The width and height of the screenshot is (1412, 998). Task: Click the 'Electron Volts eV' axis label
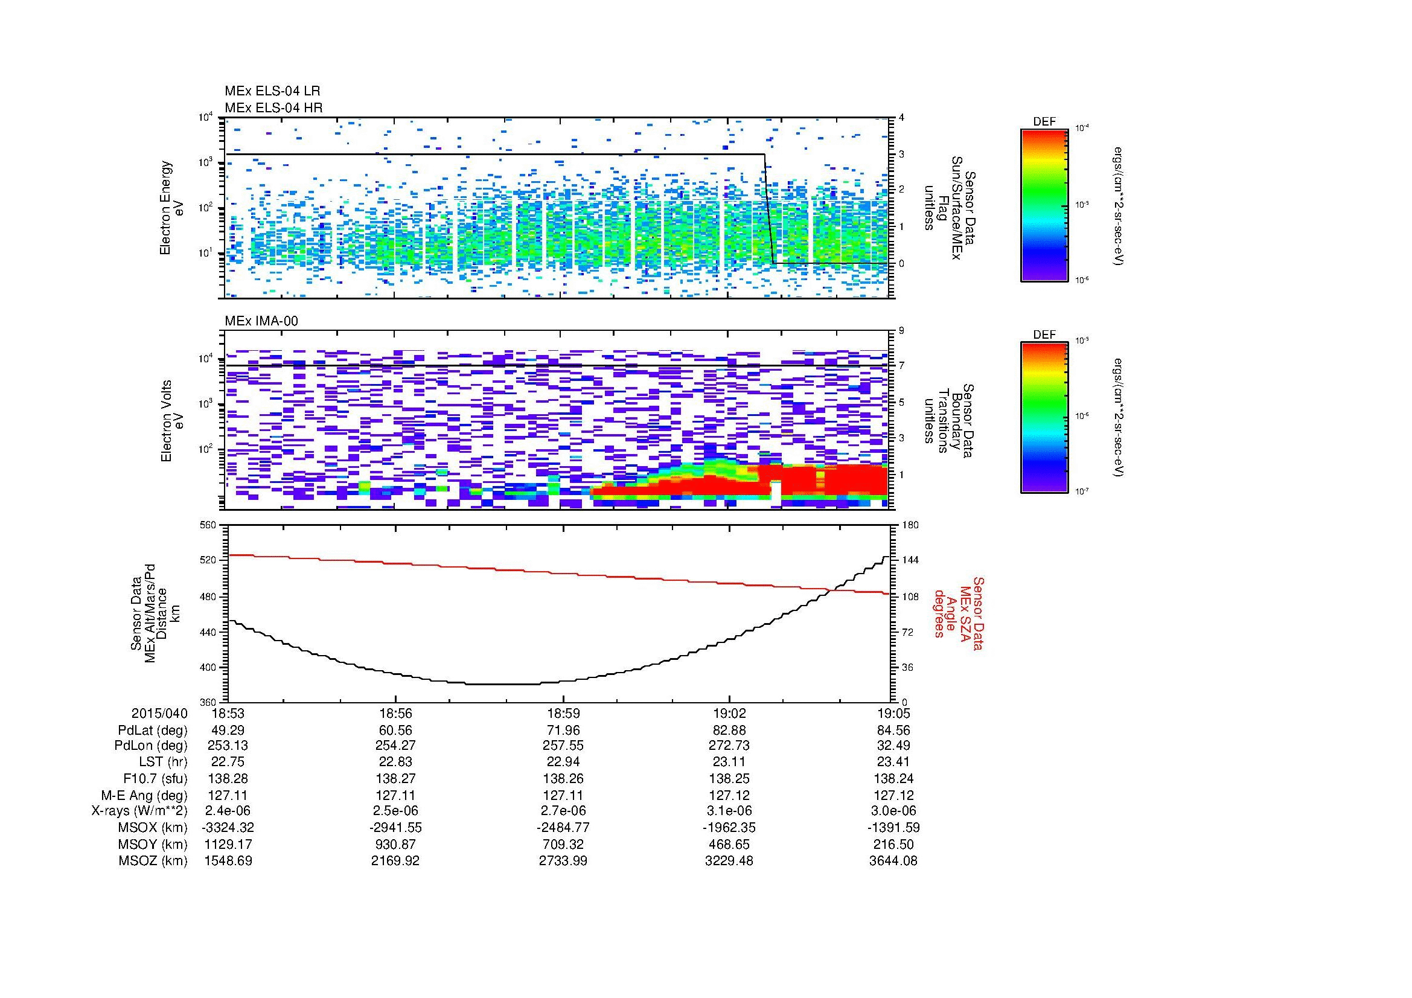[x=172, y=421]
